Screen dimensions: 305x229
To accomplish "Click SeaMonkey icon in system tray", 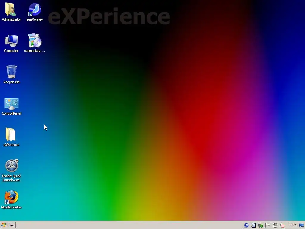I will (246, 225).
